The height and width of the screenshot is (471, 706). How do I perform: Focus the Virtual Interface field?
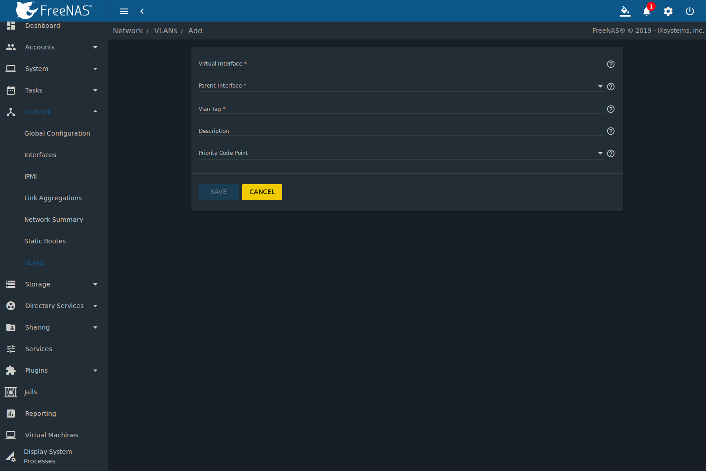click(x=401, y=64)
